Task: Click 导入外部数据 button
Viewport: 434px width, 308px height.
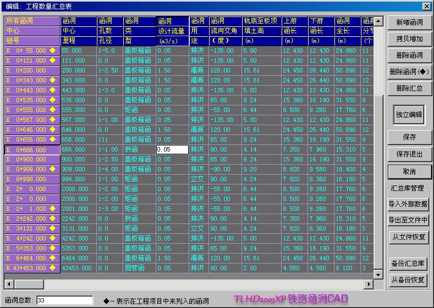Action: [408, 204]
